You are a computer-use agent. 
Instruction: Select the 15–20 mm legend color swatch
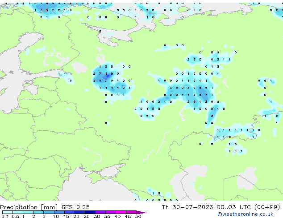tap(70, 212)
